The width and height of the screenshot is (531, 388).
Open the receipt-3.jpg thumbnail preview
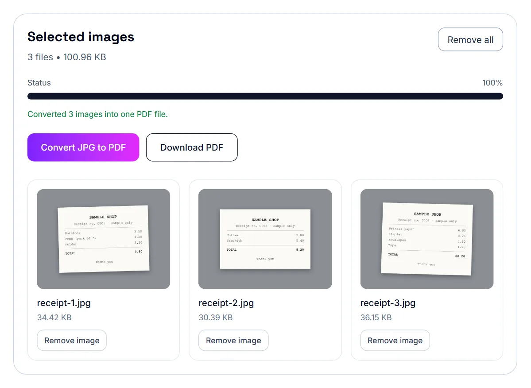pos(426,239)
